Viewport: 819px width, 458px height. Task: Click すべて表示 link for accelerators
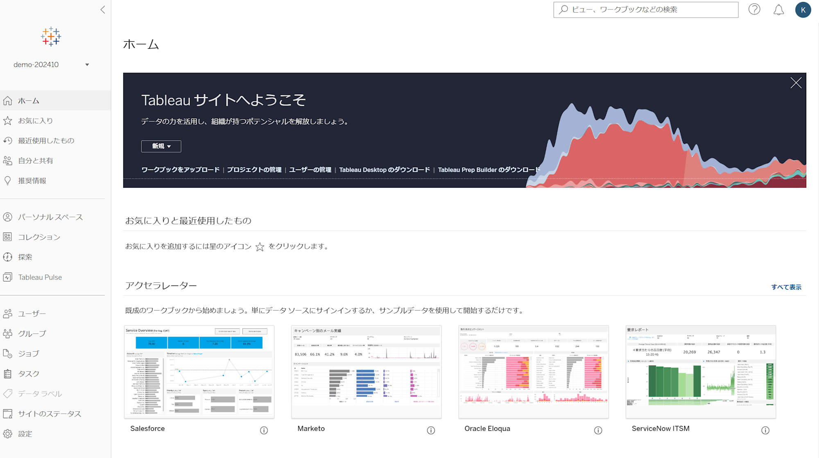(786, 287)
